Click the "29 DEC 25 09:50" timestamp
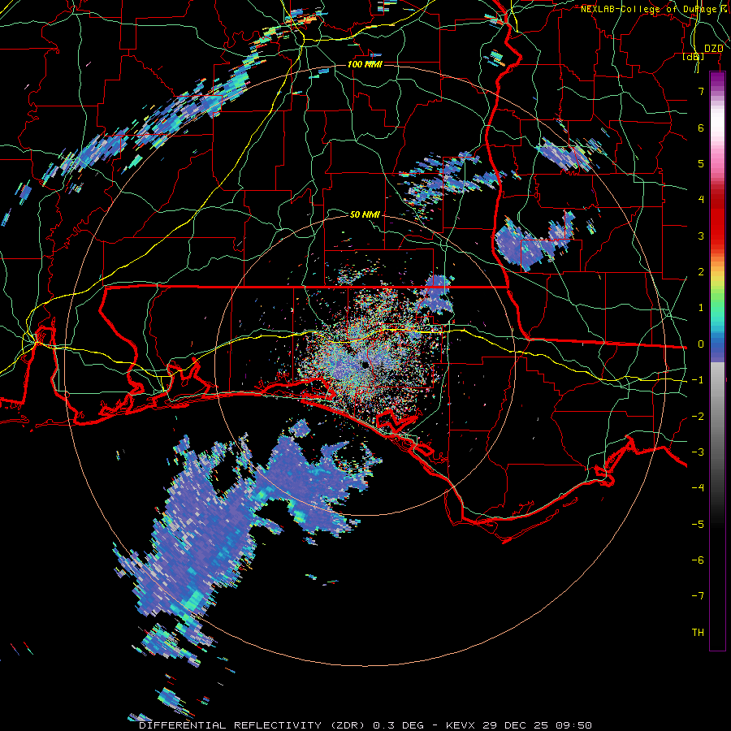 (536, 725)
